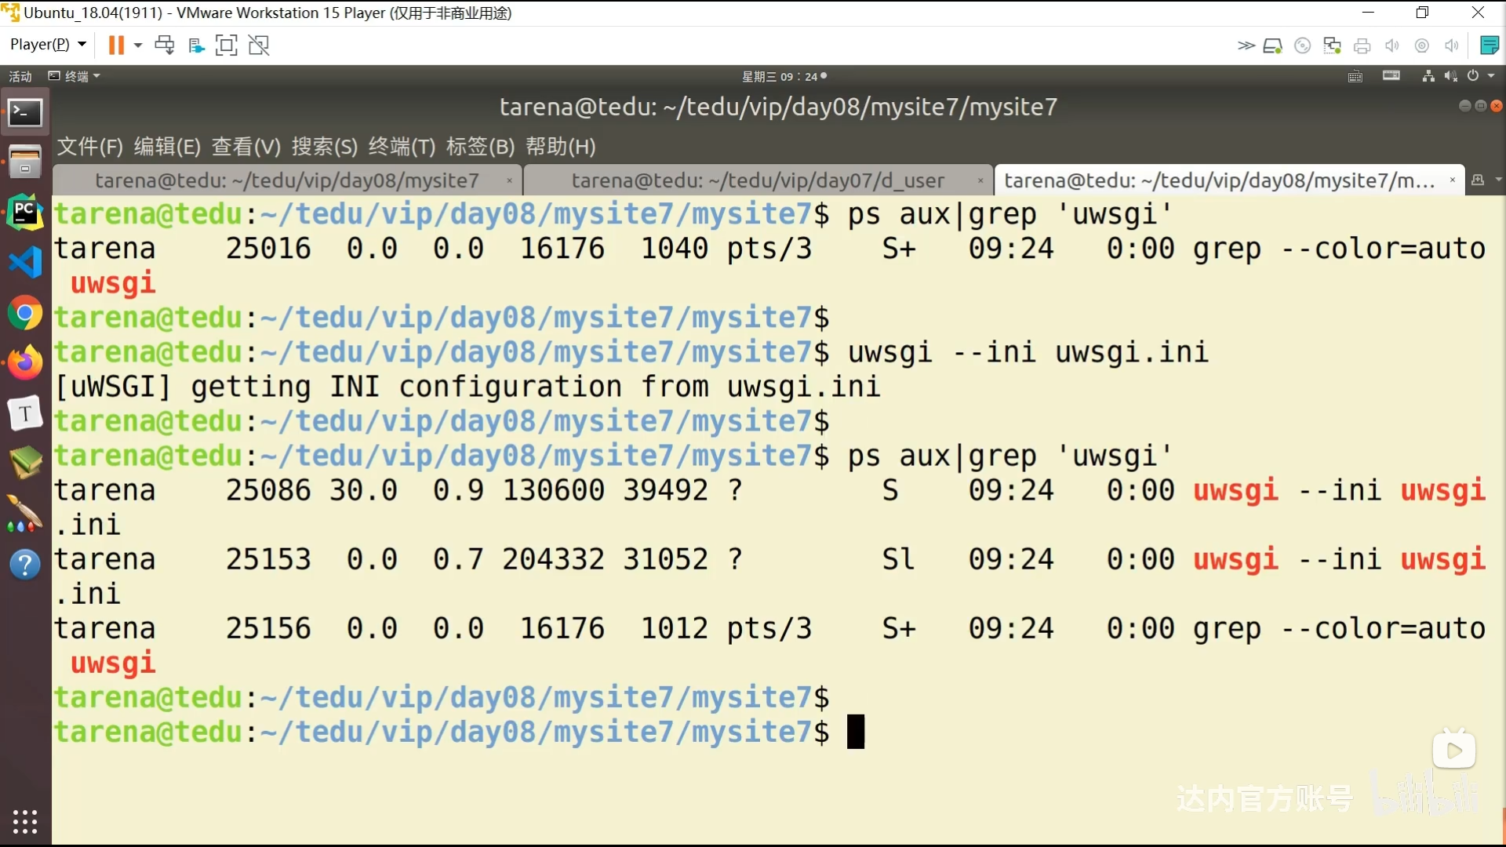Image resolution: width=1506 pixels, height=847 pixels.
Task: Close the day07/d_user terminal tab
Action: point(980,180)
